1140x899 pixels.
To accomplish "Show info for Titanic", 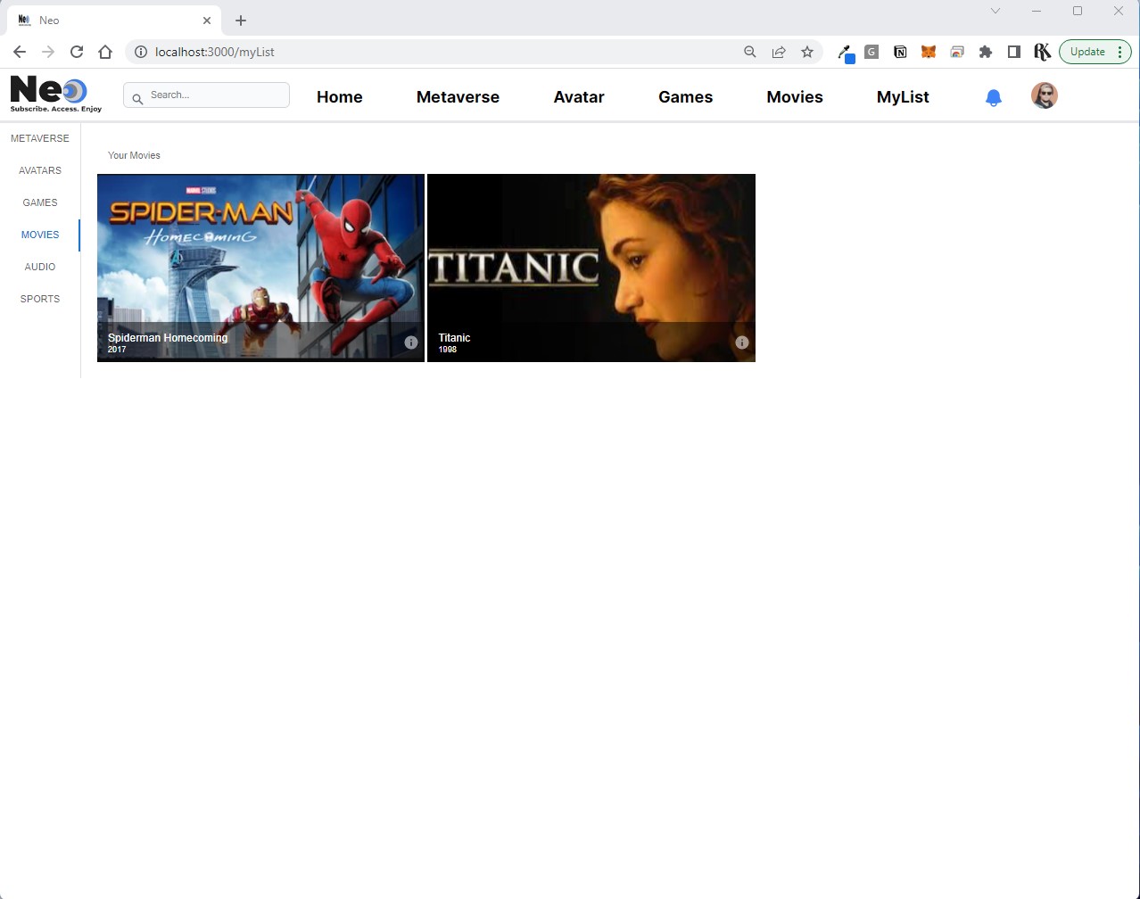I will tap(741, 342).
